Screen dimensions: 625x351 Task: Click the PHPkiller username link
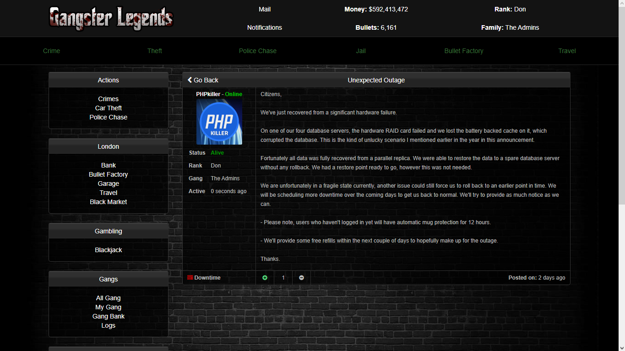coord(208,94)
